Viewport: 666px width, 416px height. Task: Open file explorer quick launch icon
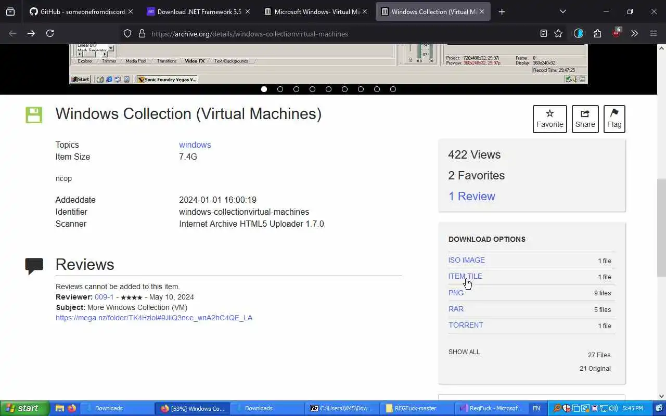click(60, 408)
